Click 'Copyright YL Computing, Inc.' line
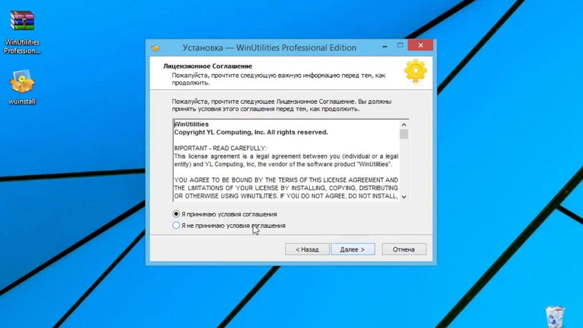The height and width of the screenshot is (328, 583). (x=251, y=132)
